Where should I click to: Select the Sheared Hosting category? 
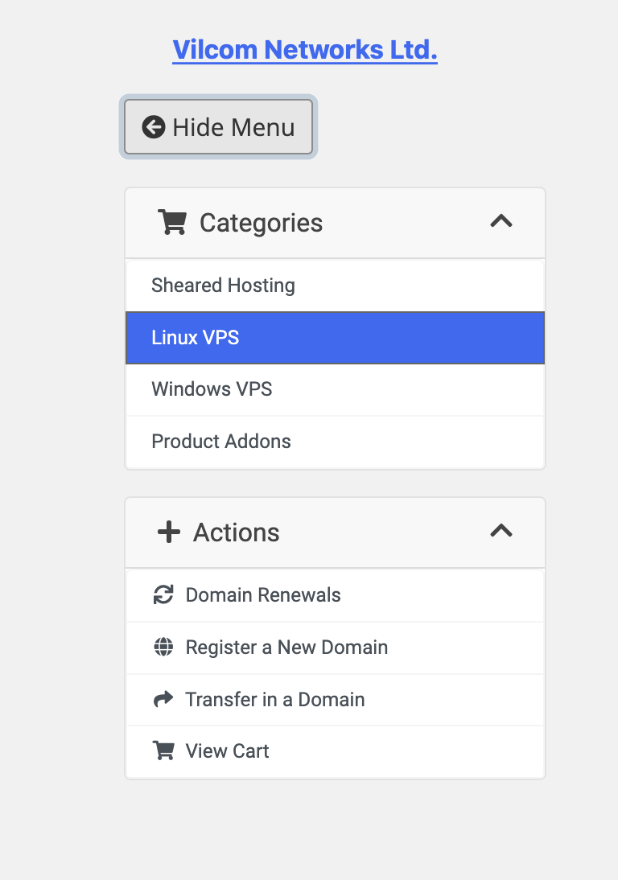(x=335, y=286)
